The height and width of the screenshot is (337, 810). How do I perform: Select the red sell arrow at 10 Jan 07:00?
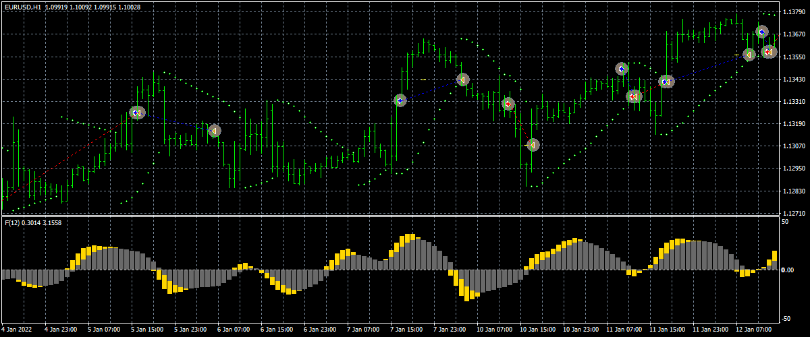[x=508, y=104]
